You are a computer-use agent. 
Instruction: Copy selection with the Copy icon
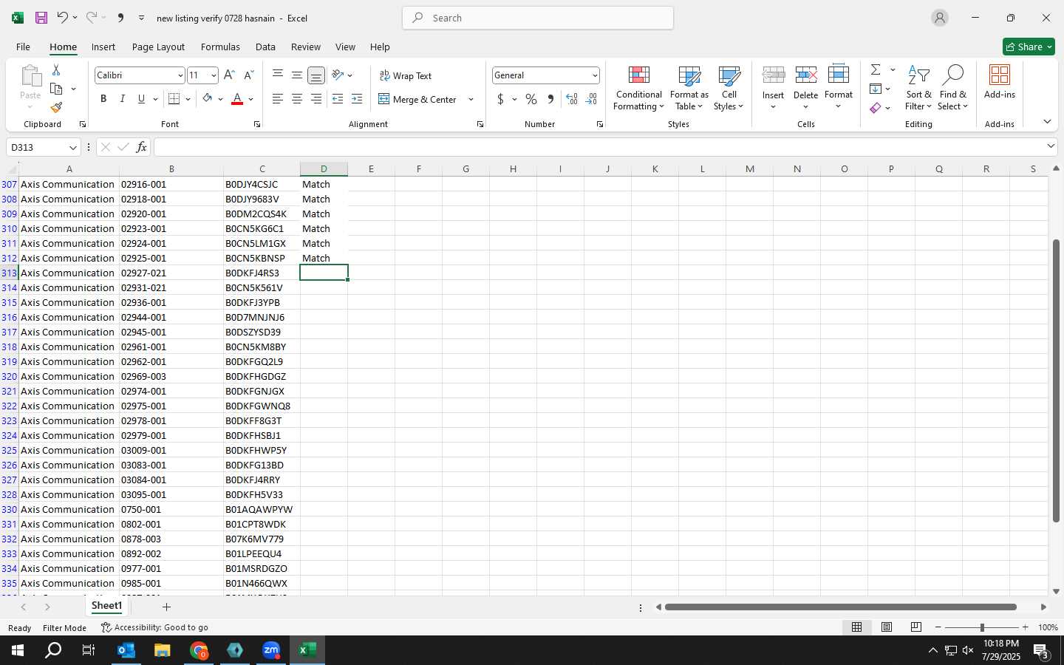[56, 89]
